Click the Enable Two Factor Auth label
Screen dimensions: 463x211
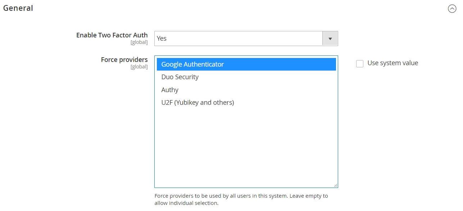click(x=112, y=35)
